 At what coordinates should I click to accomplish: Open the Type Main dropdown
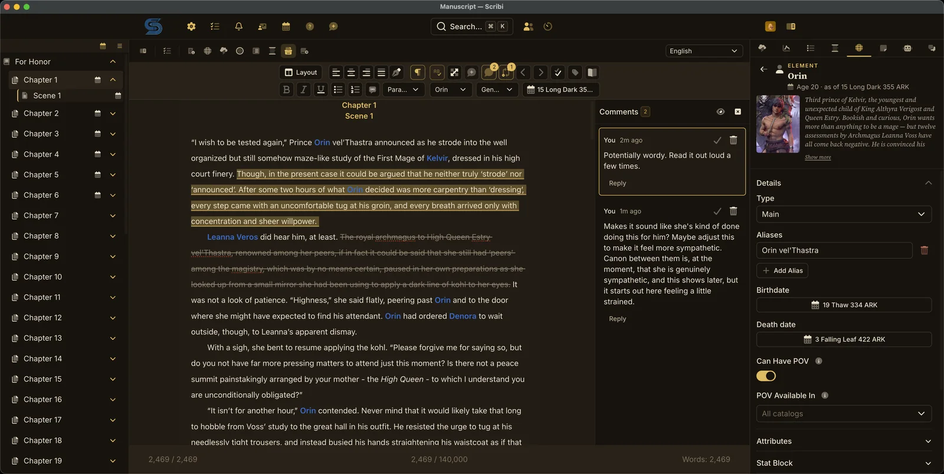(x=844, y=214)
